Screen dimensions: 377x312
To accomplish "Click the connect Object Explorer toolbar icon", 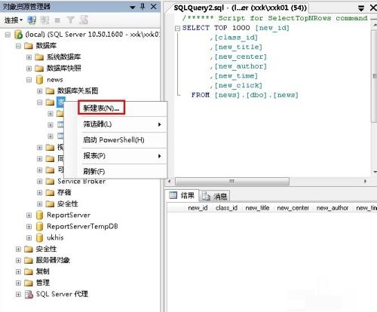I will 32,20.
